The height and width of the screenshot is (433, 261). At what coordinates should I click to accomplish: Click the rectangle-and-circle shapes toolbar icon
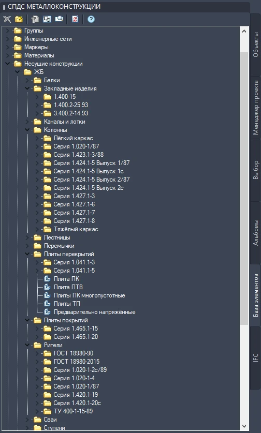point(47,19)
